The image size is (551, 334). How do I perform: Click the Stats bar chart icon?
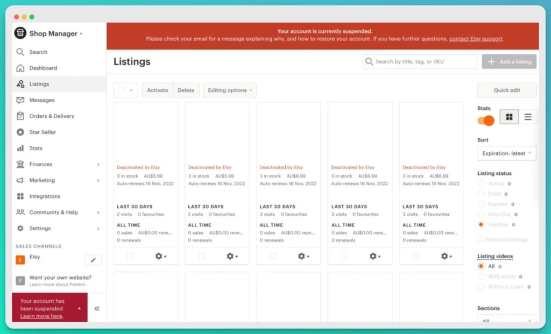click(x=20, y=148)
